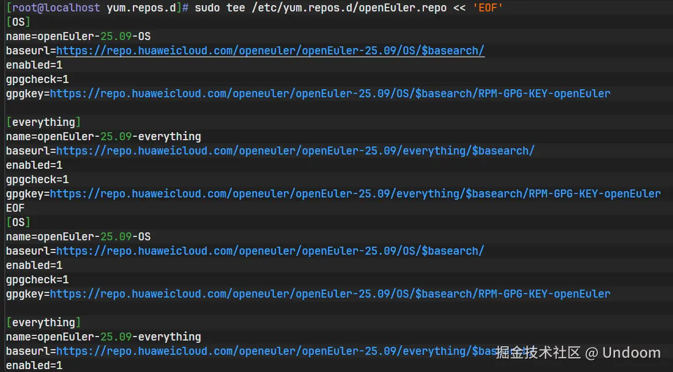Click enabled=1 beneath the underlined baseurl
The width and height of the screenshot is (673, 372).
34,65
